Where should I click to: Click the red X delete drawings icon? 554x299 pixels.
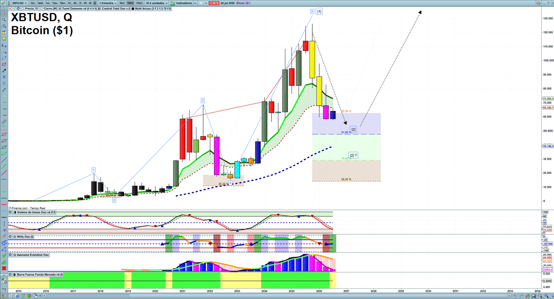point(4,269)
